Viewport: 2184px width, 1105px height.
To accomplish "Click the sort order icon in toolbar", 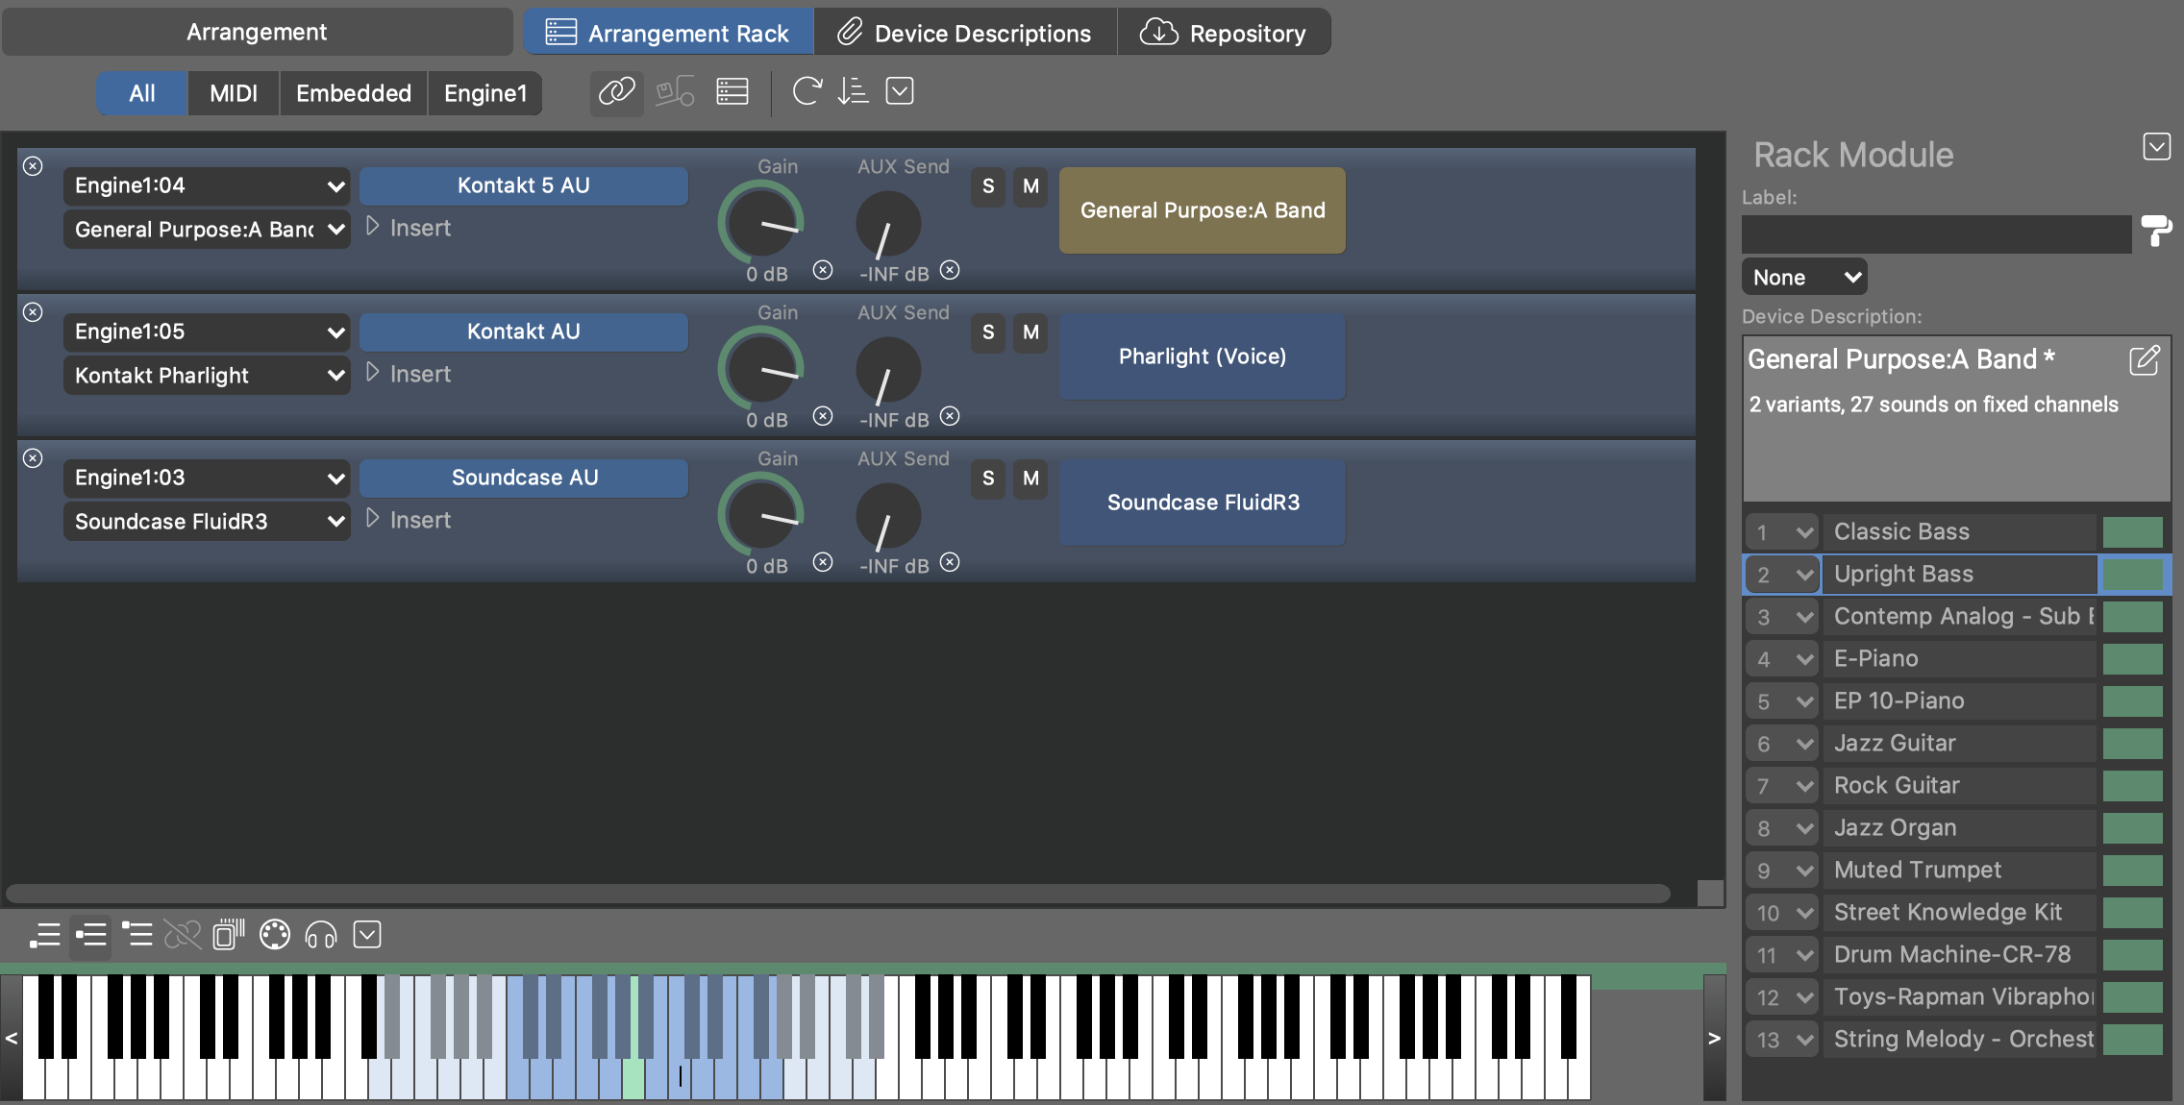I will coord(853,92).
